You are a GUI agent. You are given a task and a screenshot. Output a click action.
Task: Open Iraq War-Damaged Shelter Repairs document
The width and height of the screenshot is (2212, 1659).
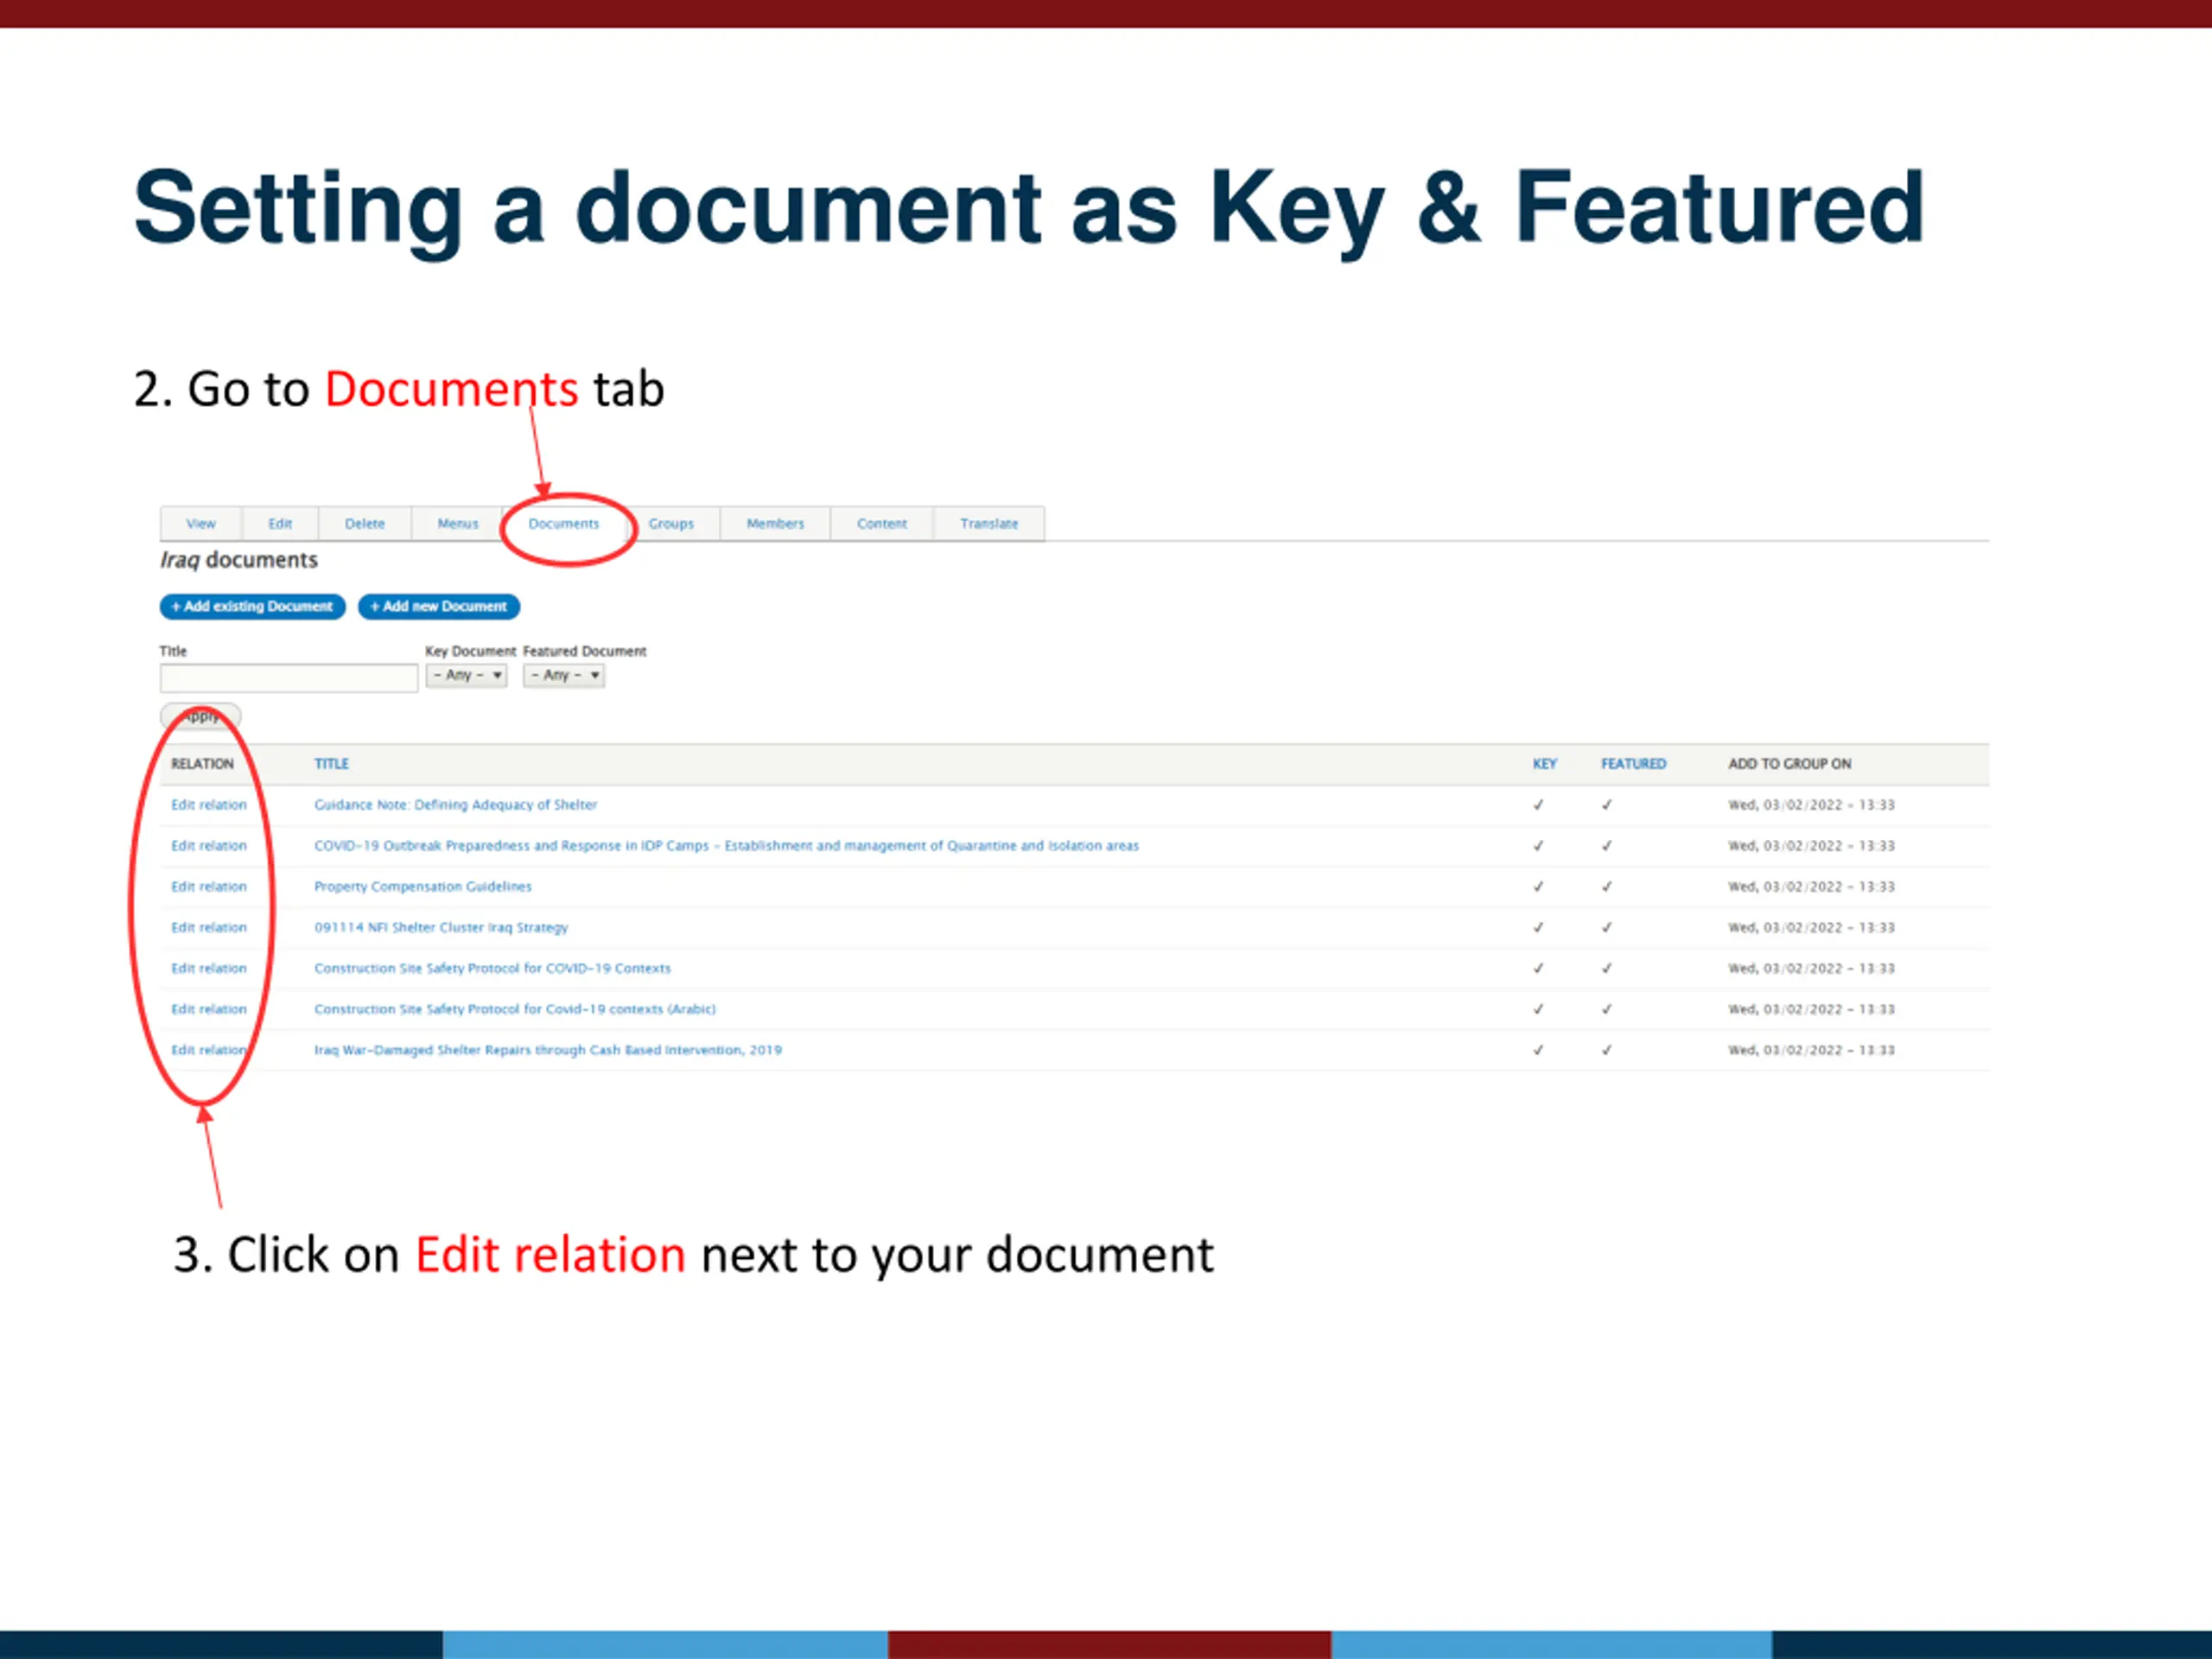tap(548, 1050)
